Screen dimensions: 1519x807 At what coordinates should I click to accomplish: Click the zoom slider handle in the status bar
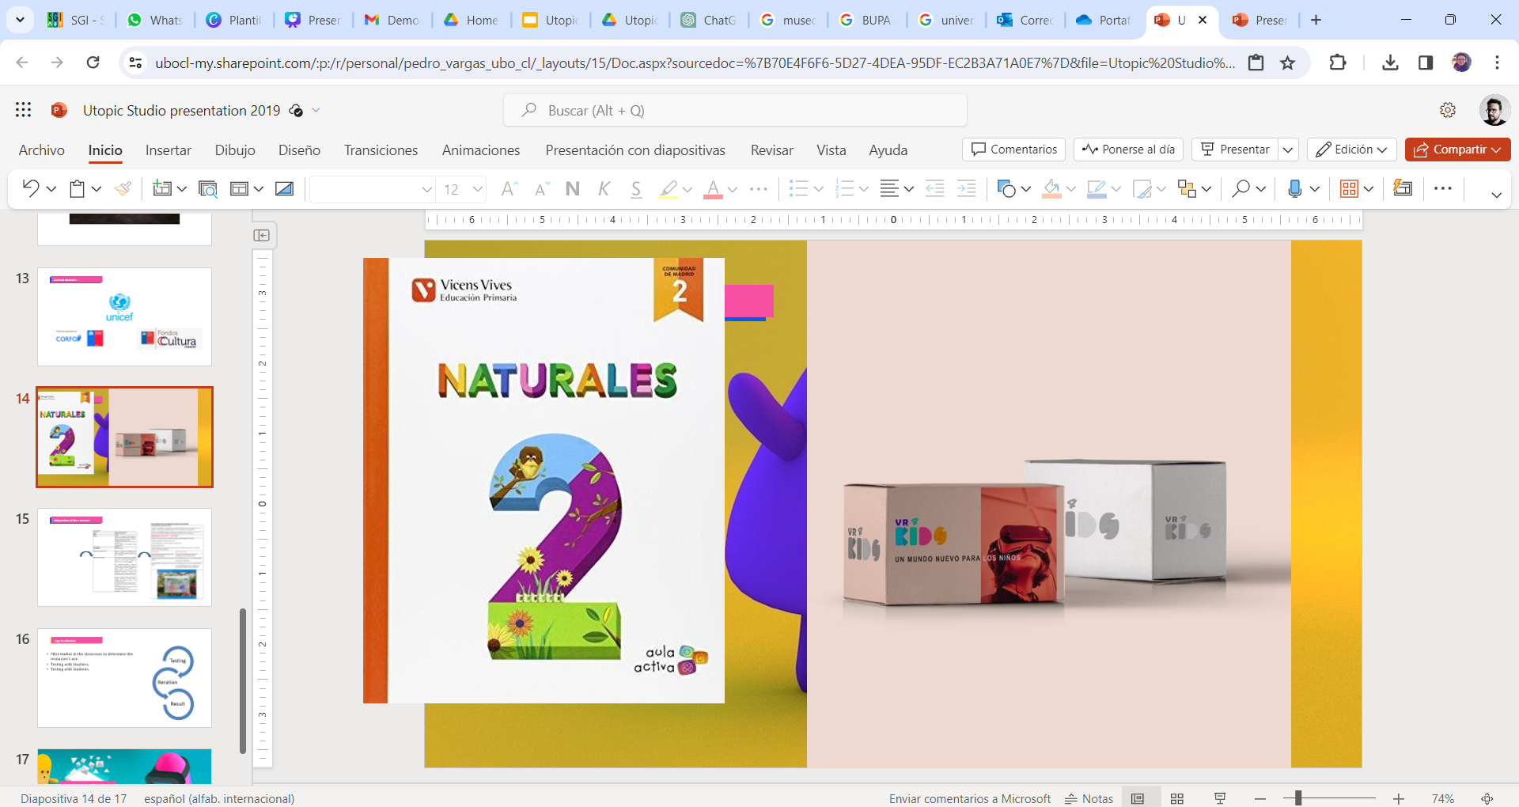pyautogui.click(x=1298, y=798)
